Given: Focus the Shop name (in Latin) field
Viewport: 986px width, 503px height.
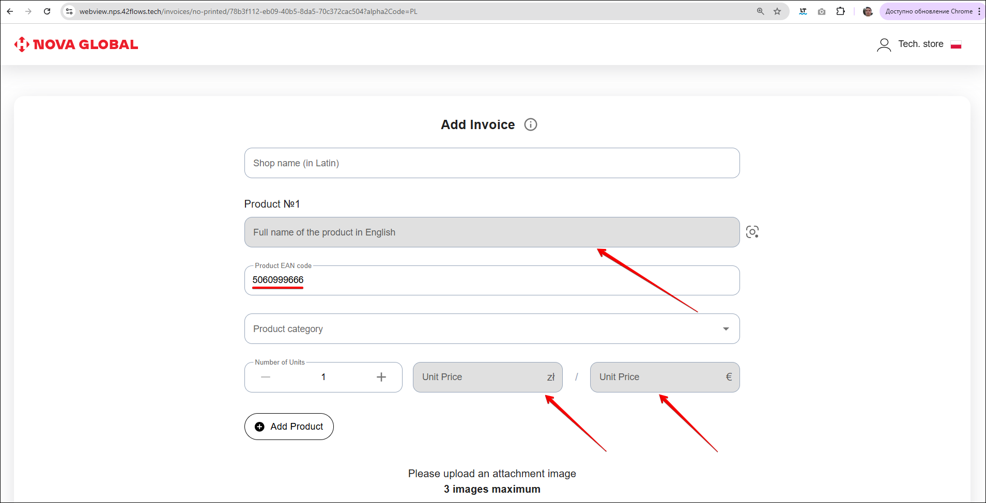Looking at the screenshot, I should click(491, 163).
